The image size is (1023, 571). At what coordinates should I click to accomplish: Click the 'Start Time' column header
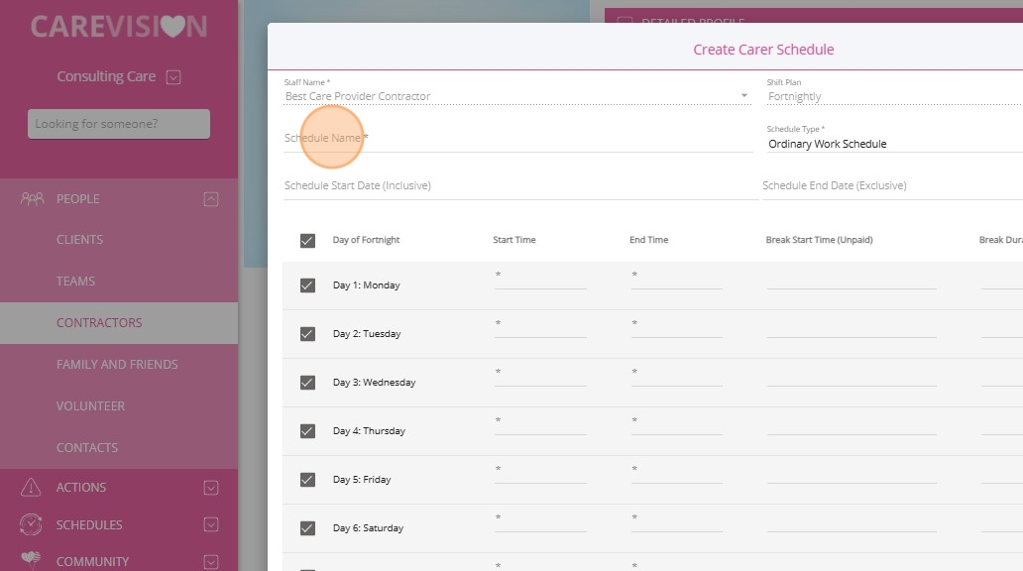click(x=514, y=240)
